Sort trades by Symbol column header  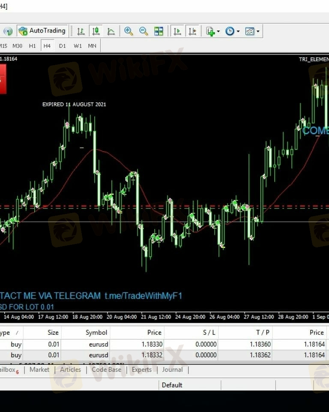point(96,332)
